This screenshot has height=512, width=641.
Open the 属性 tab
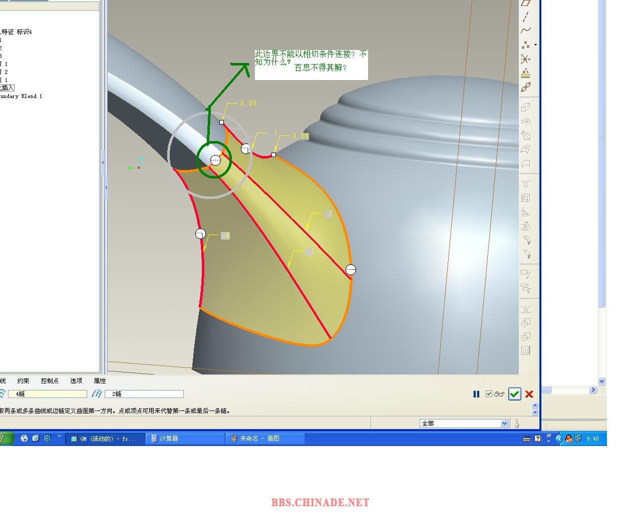pos(100,381)
